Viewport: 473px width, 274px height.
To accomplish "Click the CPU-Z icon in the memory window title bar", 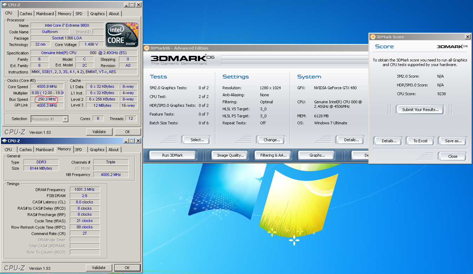I will pyautogui.click(x=4, y=141).
